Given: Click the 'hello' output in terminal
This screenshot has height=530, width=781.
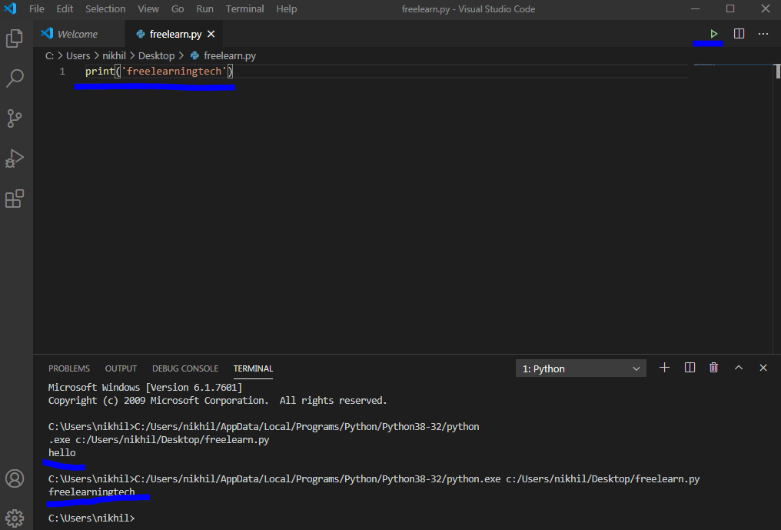Looking at the screenshot, I should (x=61, y=453).
